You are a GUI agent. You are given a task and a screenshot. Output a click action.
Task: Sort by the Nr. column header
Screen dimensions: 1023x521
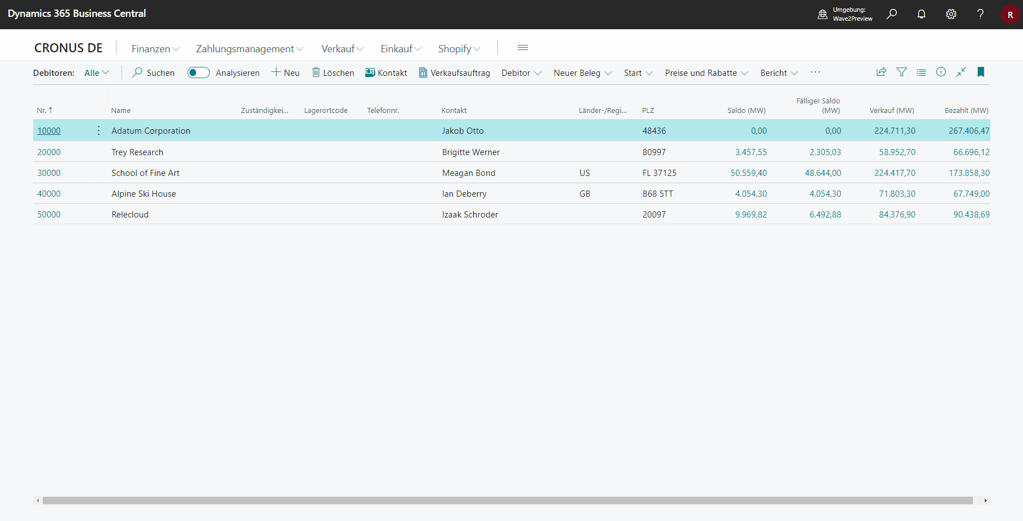click(x=44, y=110)
